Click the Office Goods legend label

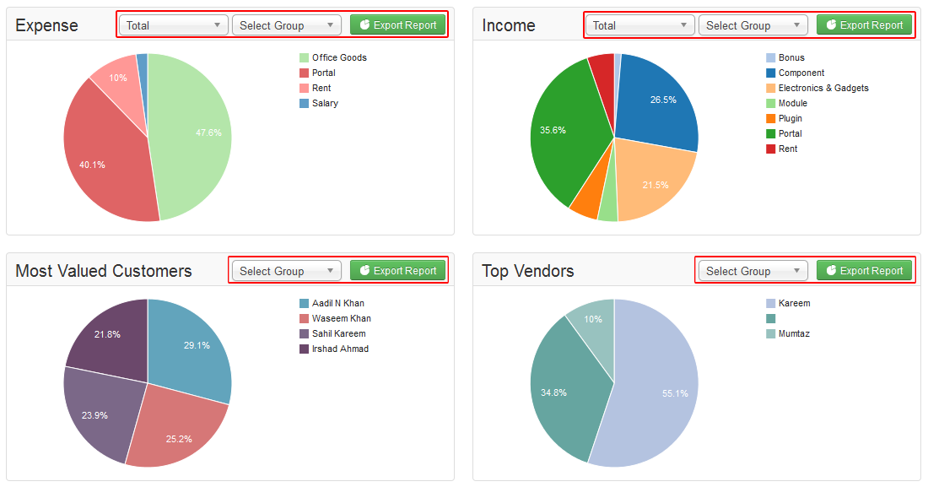point(339,57)
